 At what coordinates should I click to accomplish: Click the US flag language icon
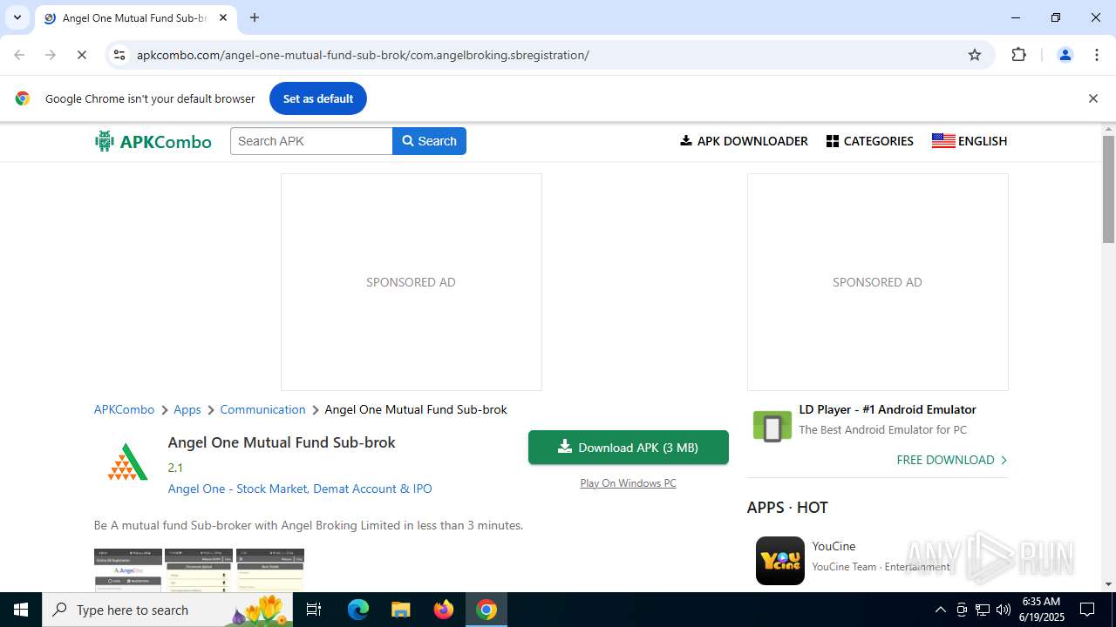coord(943,141)
